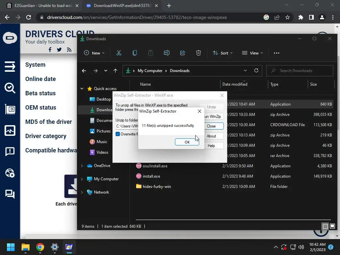The height and width of the screenshot is (255, 340).
Task: Open Chrome from the taskbar
Action: pos(40,247)
